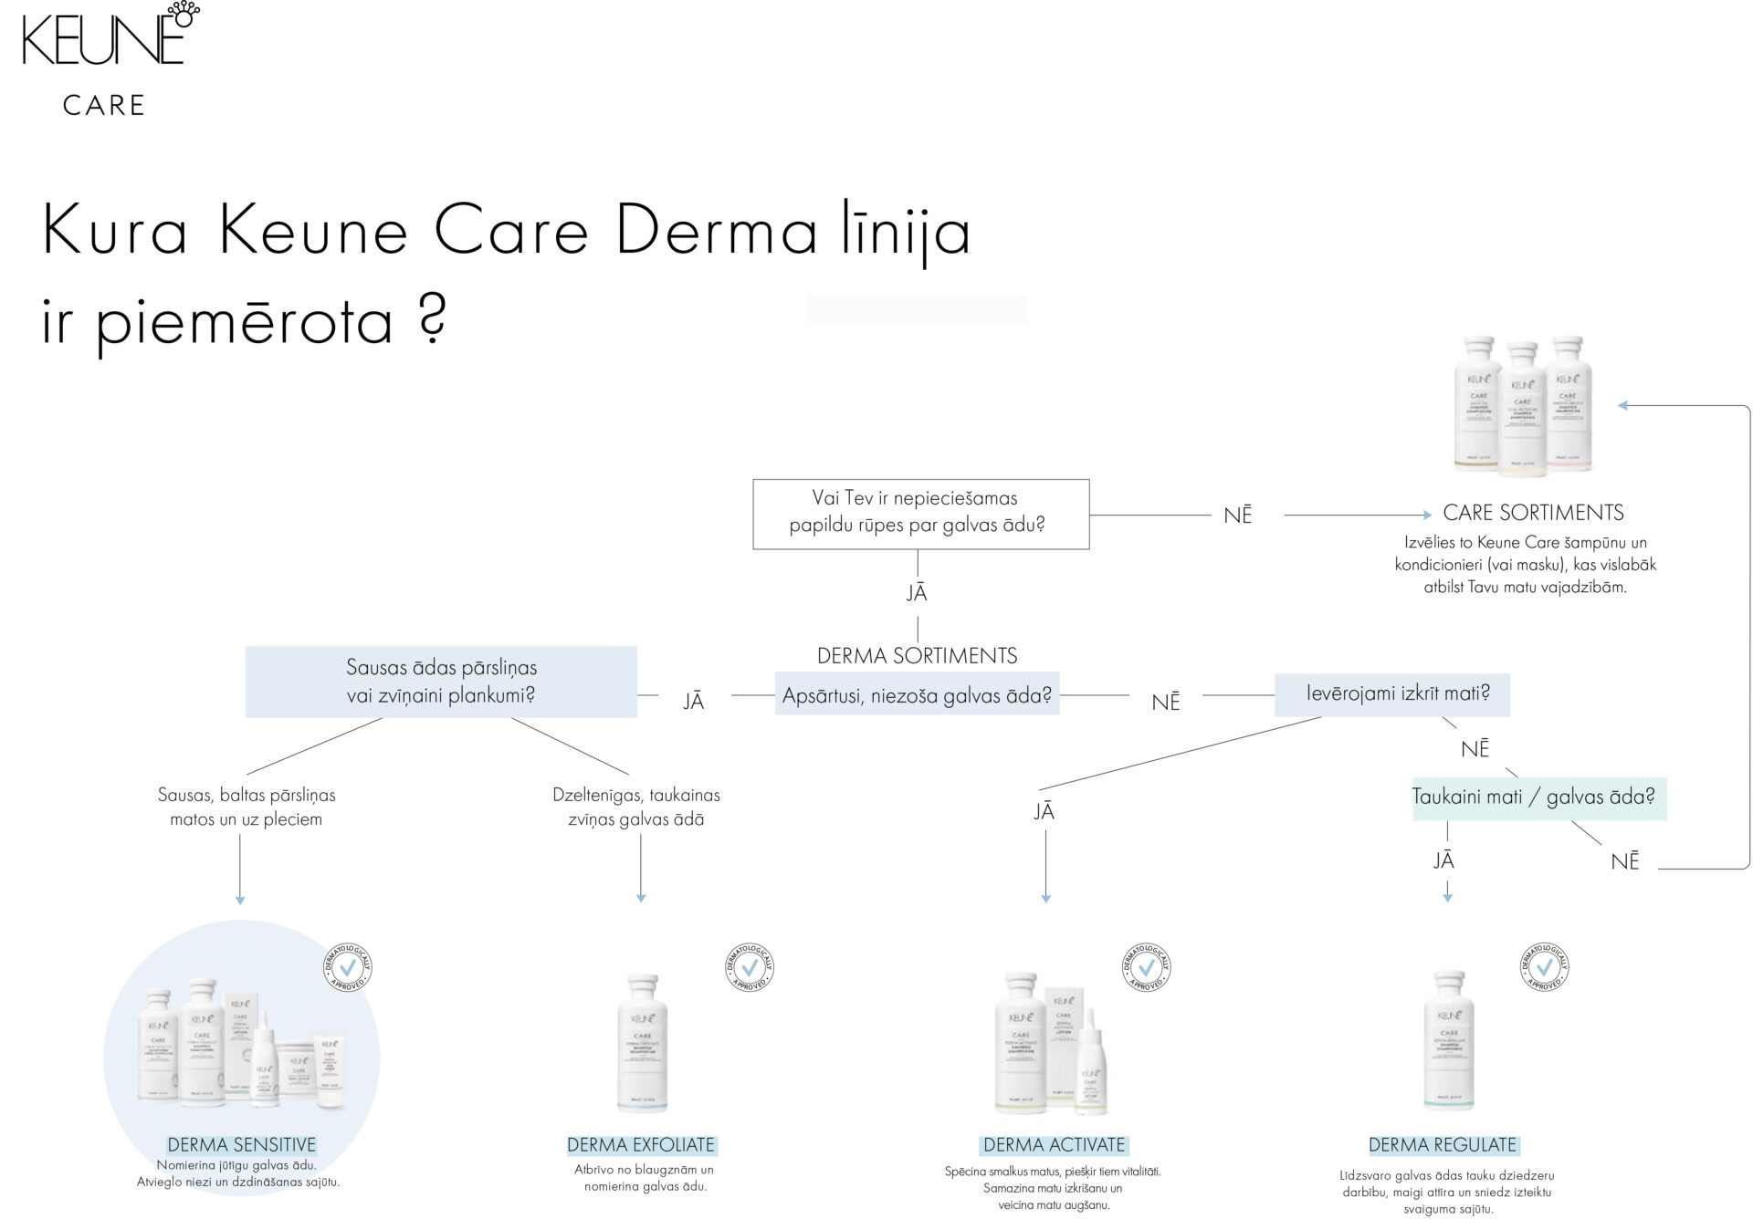Click the CARE SORTIMENTS heading

coord(1533,513)
